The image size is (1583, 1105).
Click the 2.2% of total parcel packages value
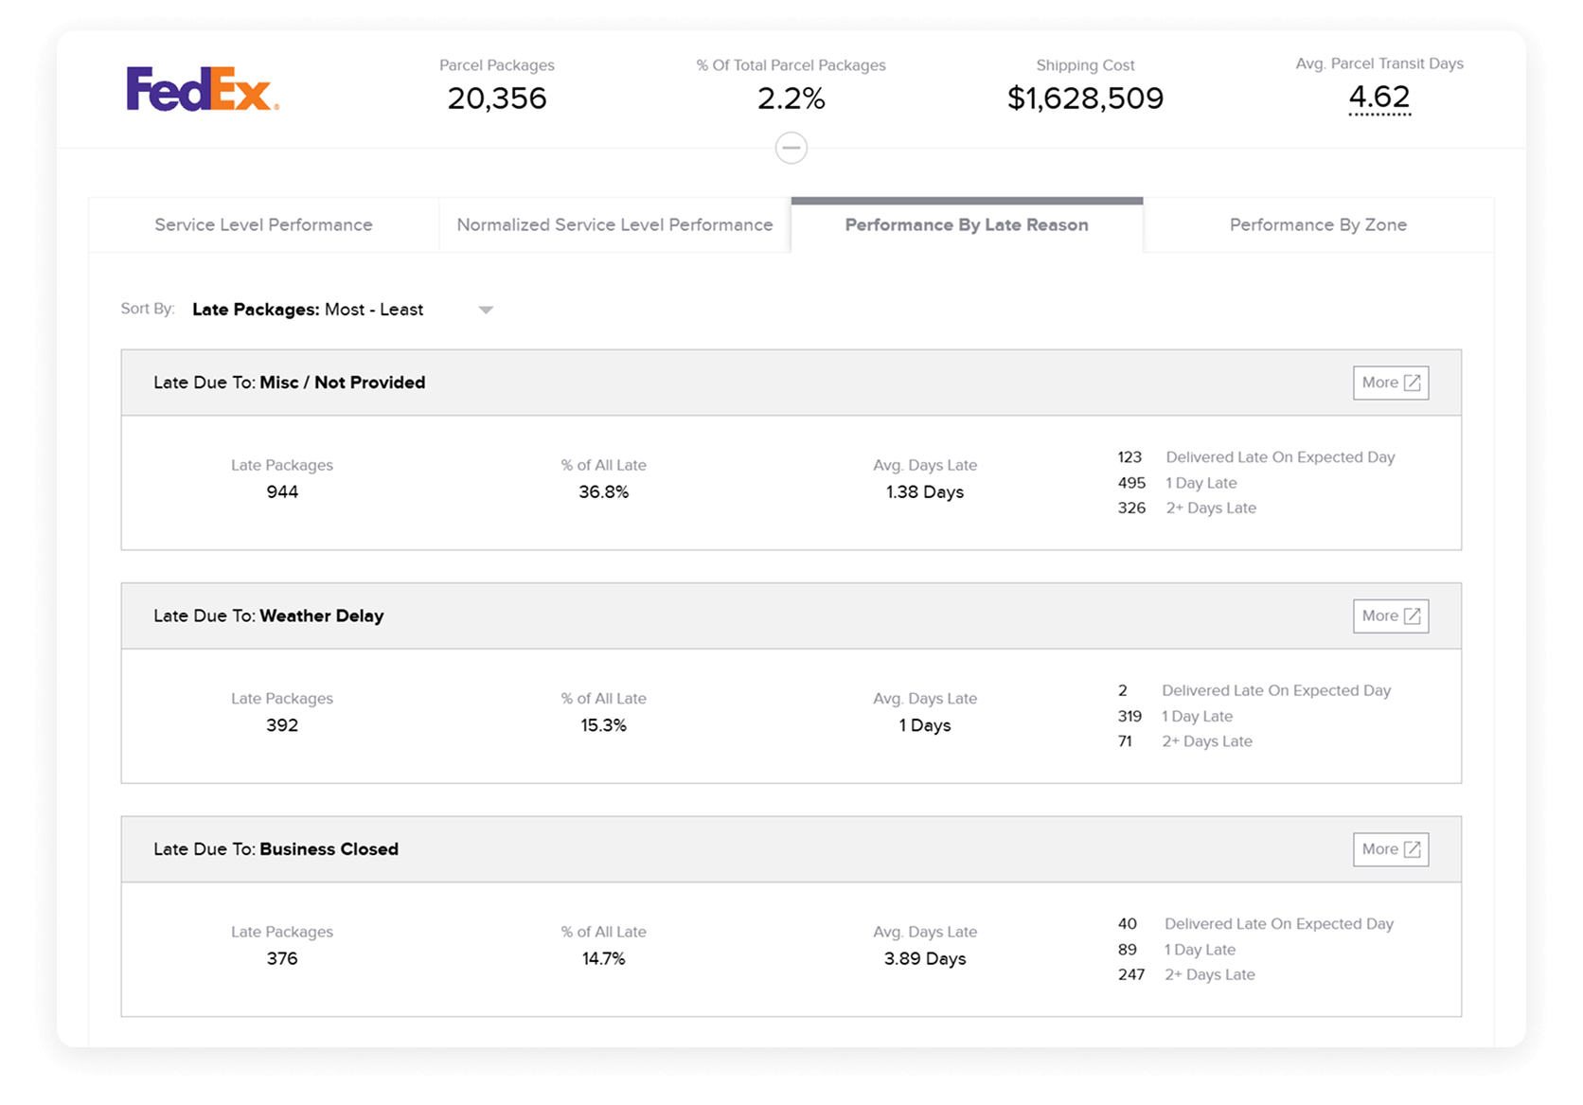pos(791,98)
